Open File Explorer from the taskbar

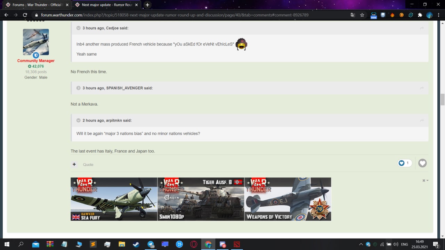point(122,244)
